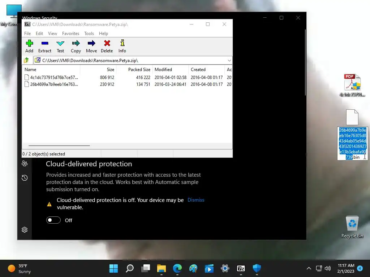Click the horizontal scrollbar in the 7-Zip list
Screen dimensions: 370x277
coord(59,146)
